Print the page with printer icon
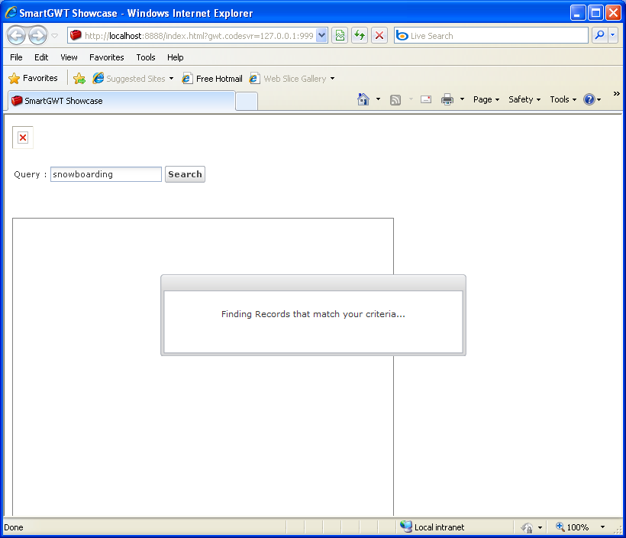Viewport: 626px width, 538px height. [447, 99]
